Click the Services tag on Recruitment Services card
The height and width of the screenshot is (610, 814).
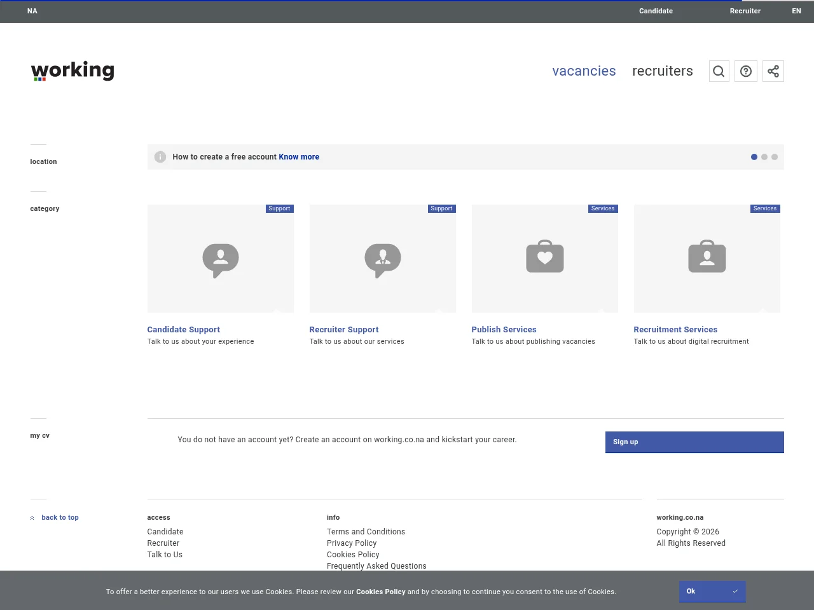[765, 208]
